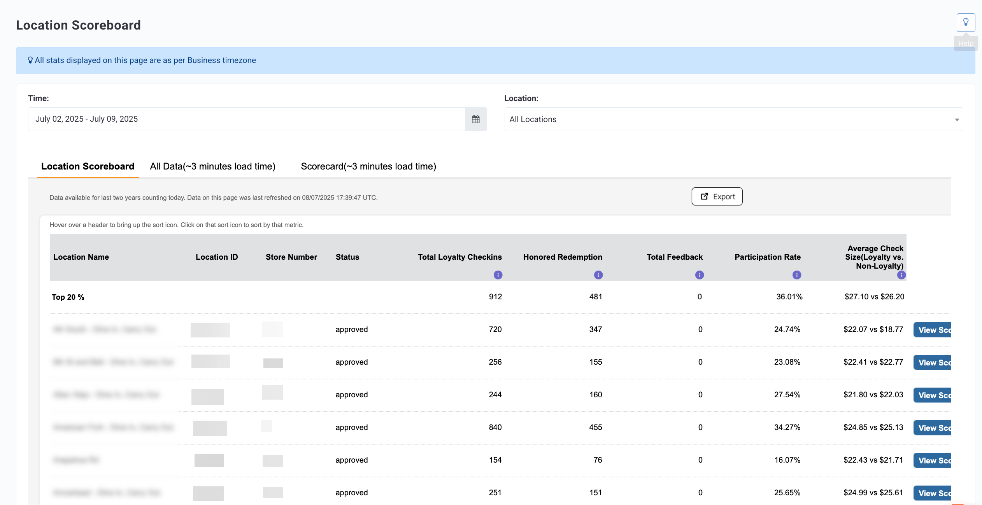
Task: Click the Status column header
Action: tap(347, 257)
